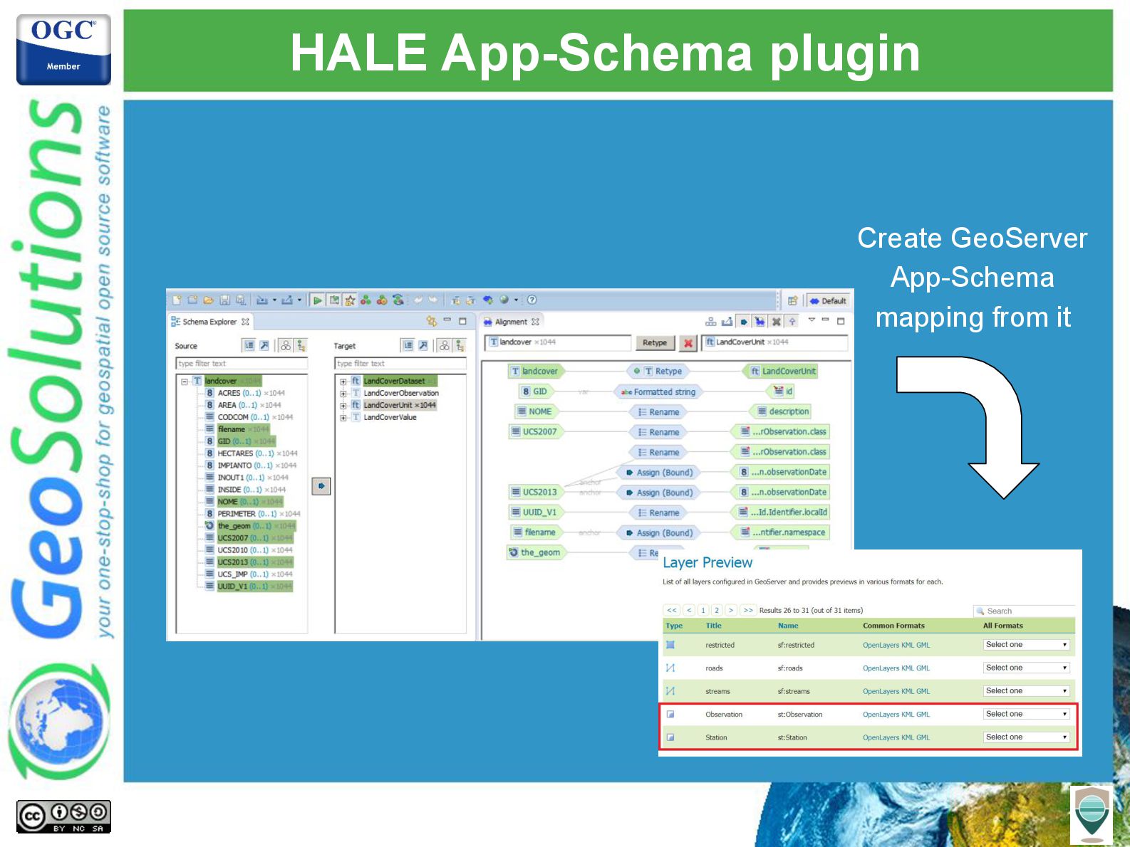Expand the LandCoverObservation target node
Screen dimensions: 1130x847
pos(343,394)
